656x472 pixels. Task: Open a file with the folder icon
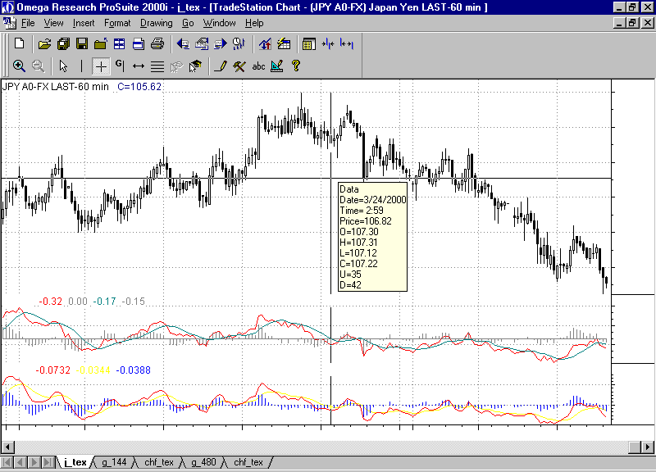[x=44, y=44]
